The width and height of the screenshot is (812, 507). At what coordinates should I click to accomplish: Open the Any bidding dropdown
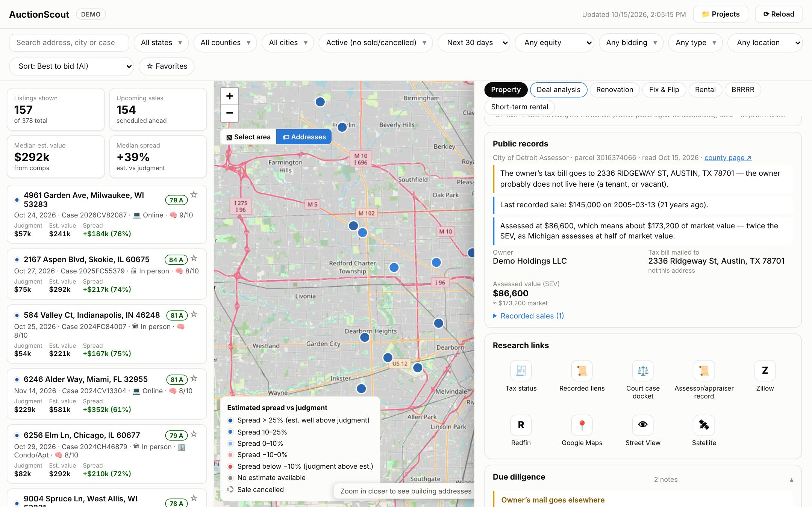tap(631, 43)
